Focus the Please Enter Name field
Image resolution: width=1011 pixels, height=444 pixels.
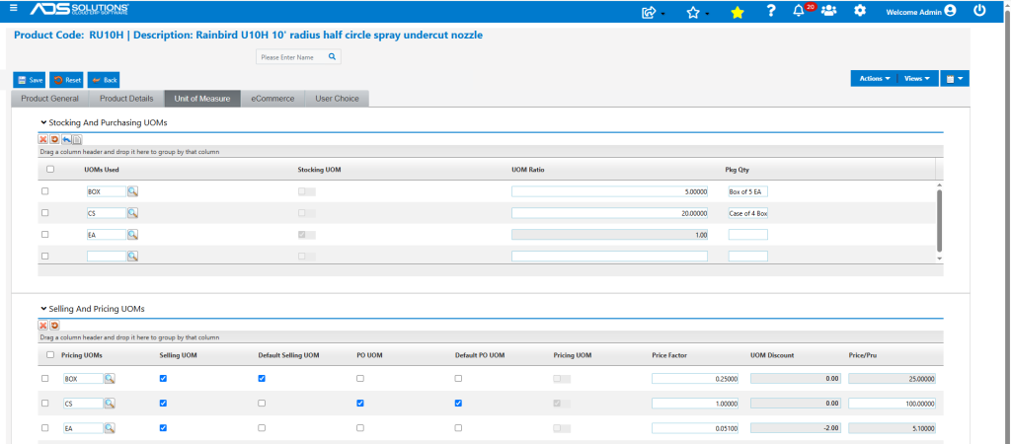click(292, 57)
